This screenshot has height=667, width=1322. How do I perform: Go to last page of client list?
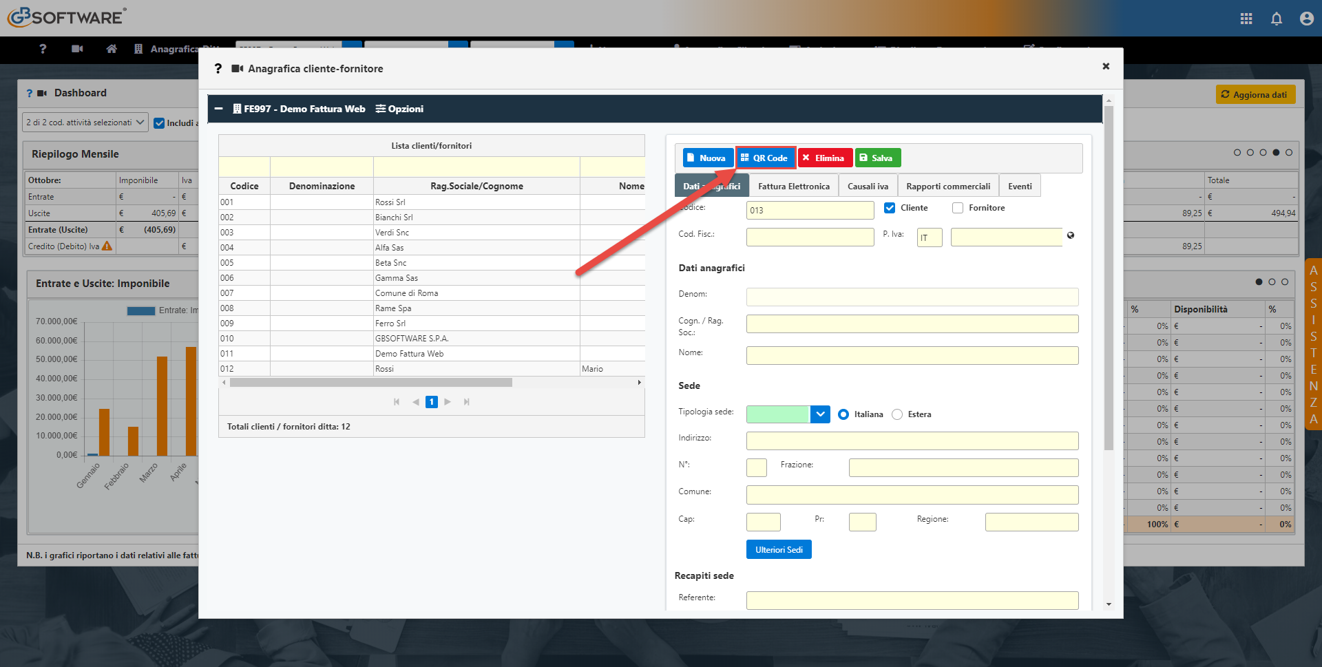tap(467, 402)
